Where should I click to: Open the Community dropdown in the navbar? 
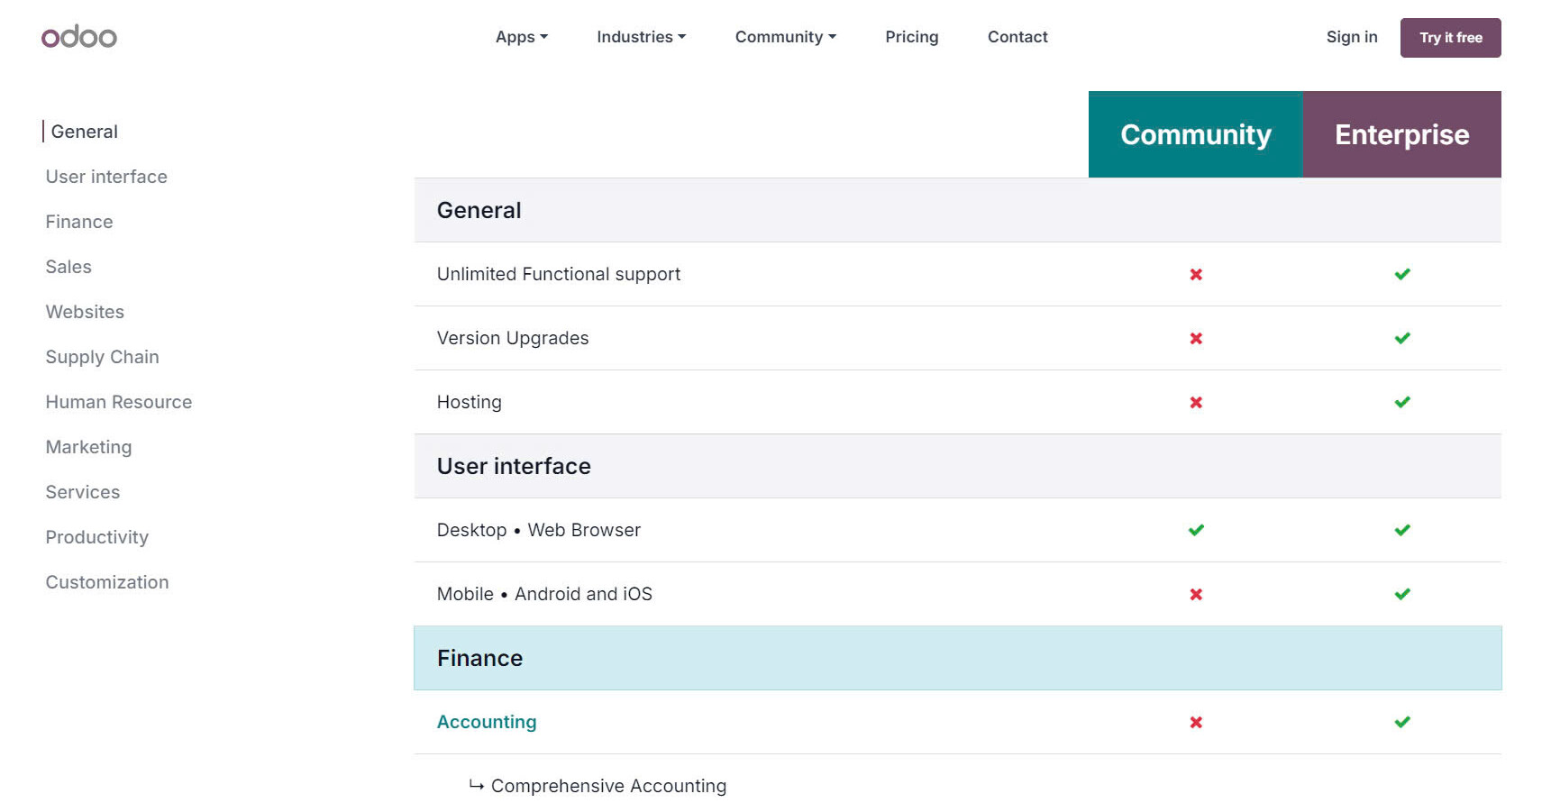tap(784, 37)
